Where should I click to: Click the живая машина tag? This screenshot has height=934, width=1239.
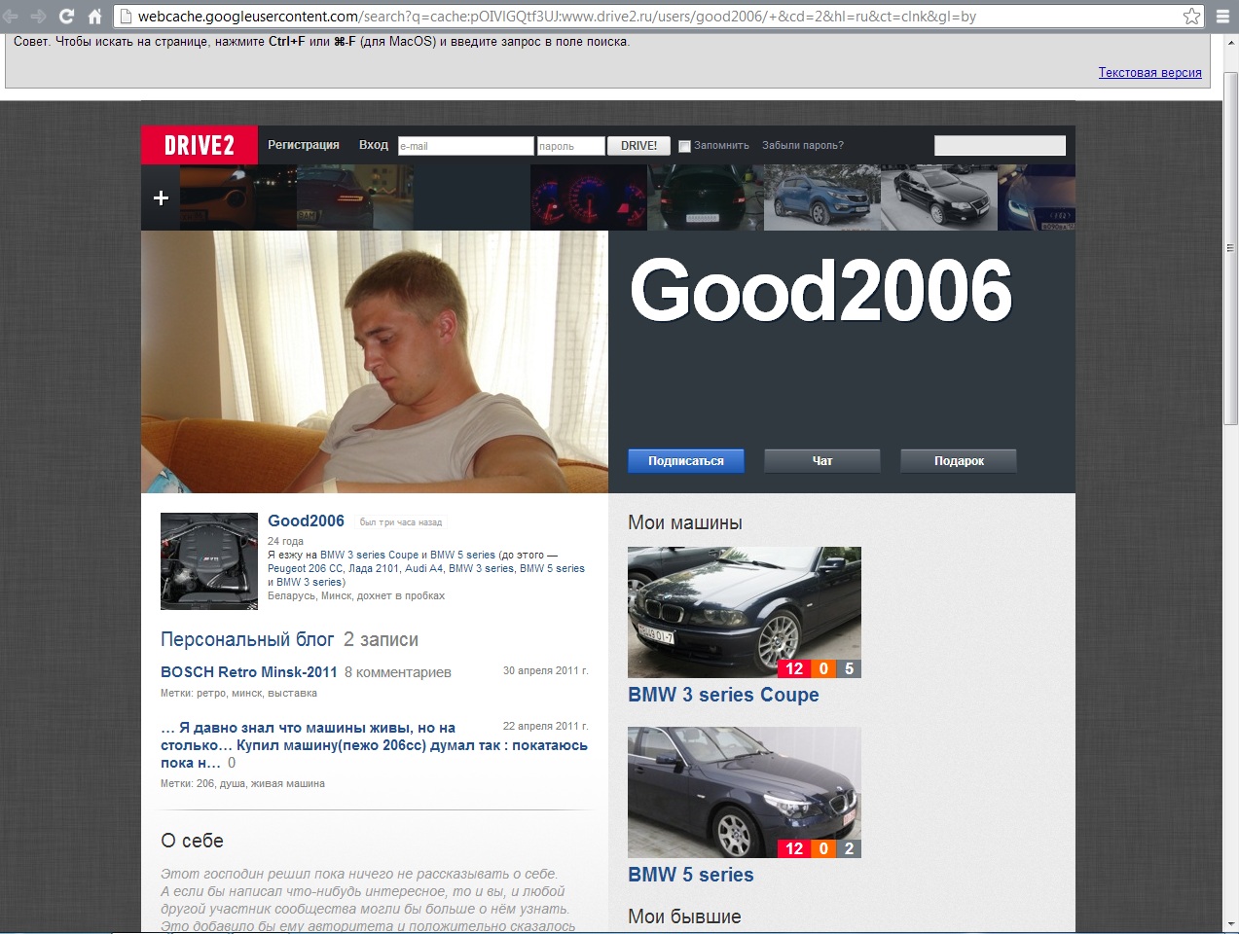[288, 783]
